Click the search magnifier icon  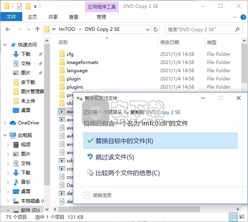[x=237, y=29]
